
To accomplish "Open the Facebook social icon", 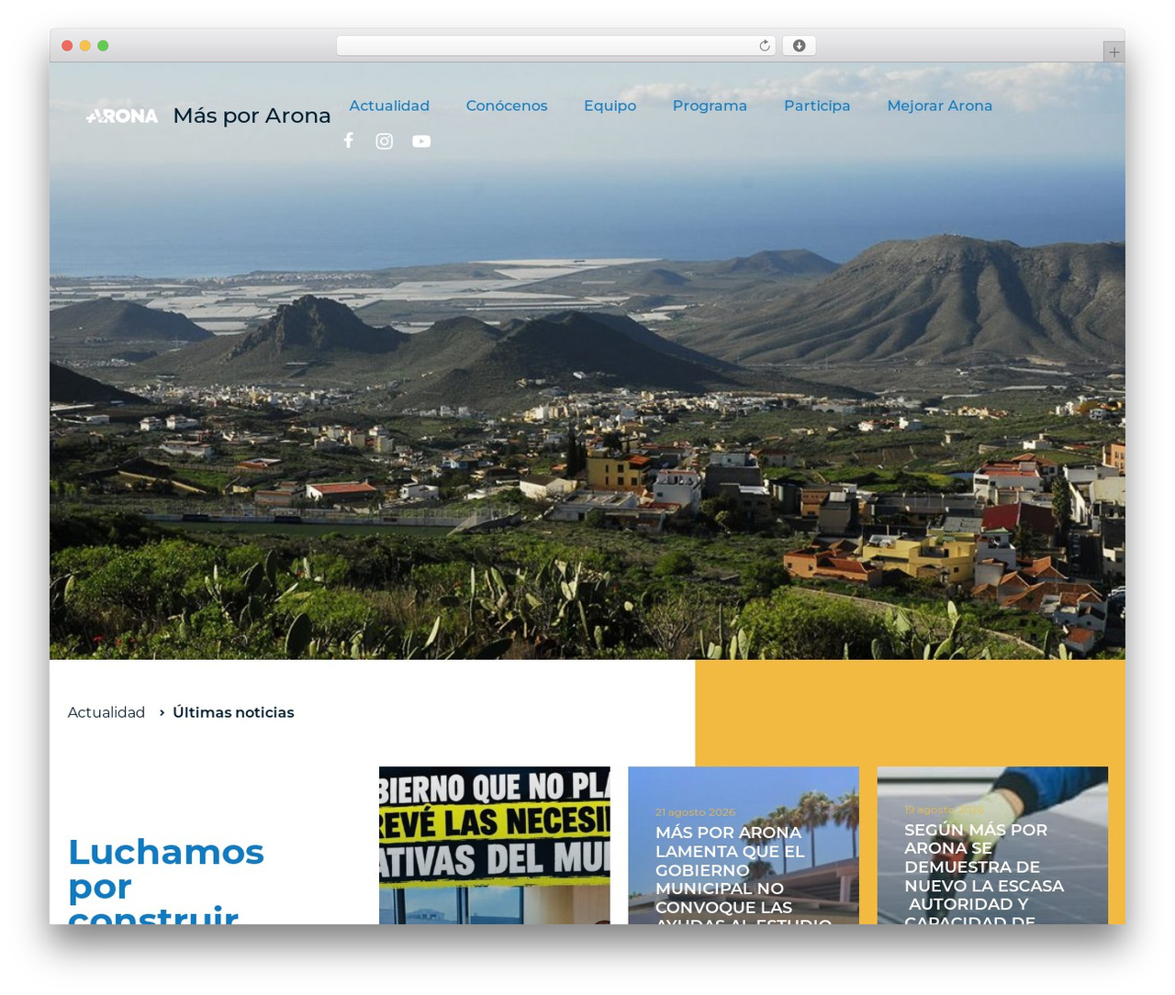I will tap(348, 140).
